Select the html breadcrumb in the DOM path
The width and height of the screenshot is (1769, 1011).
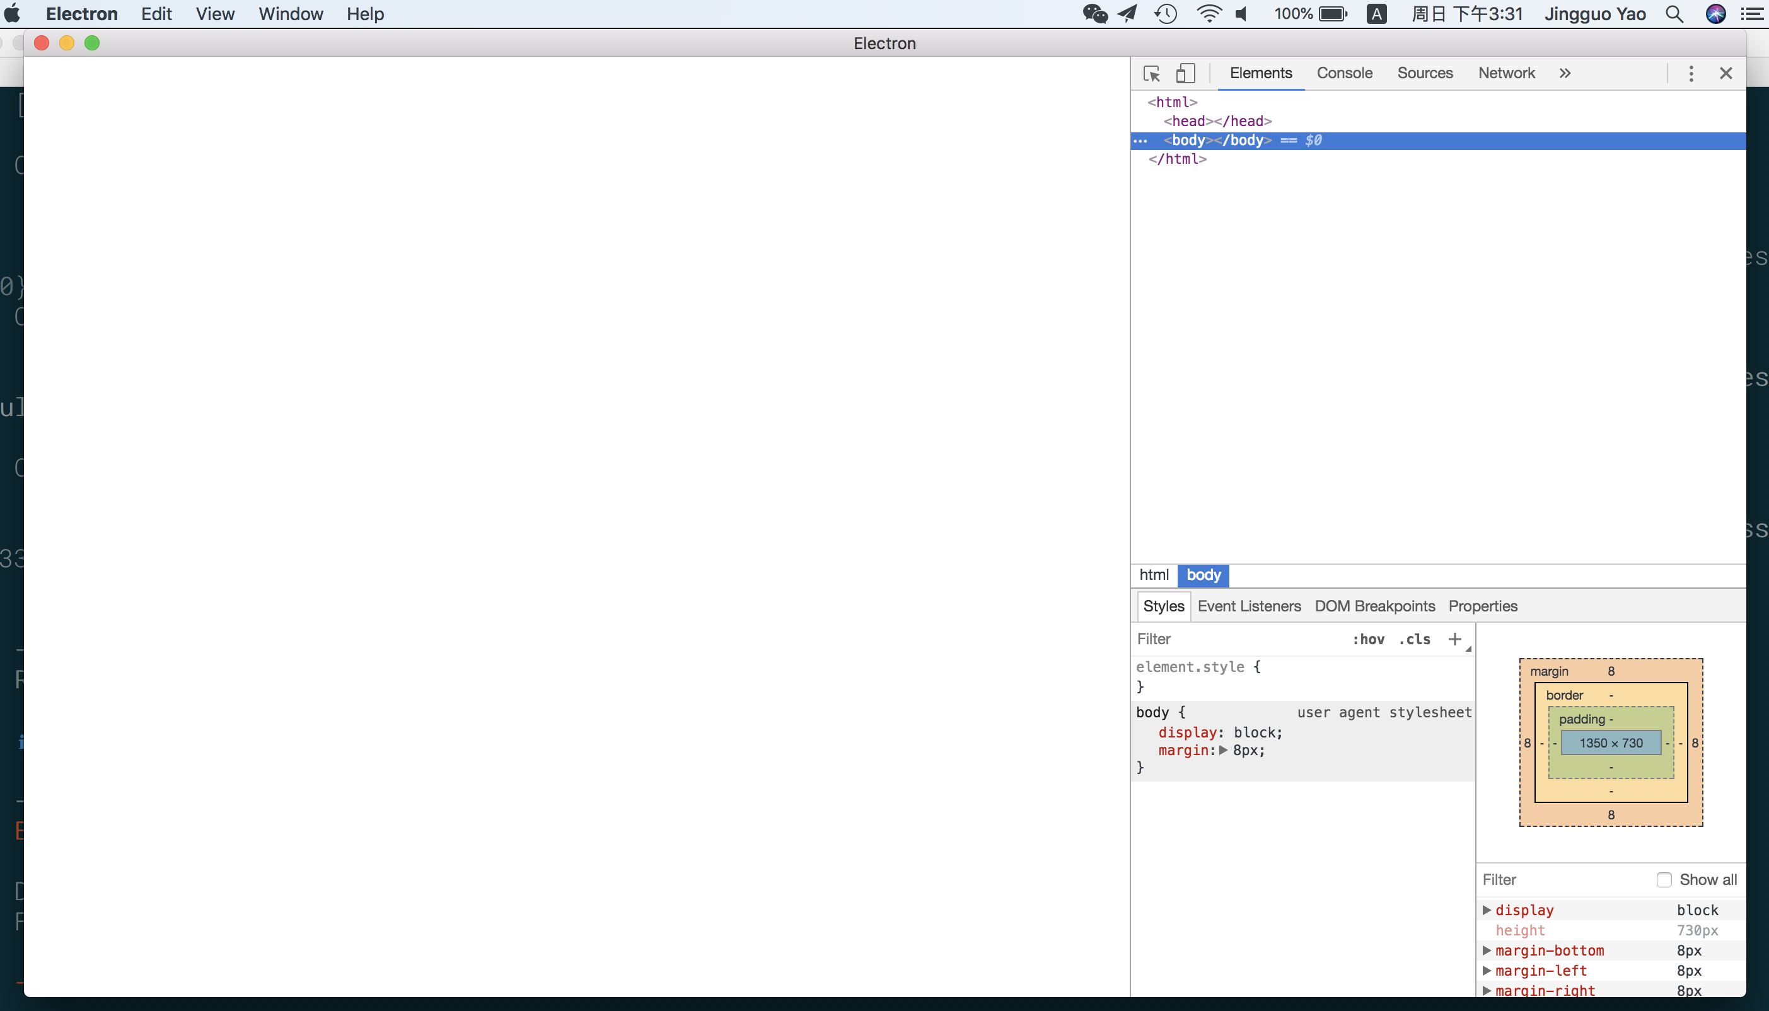pos(1154,574)
